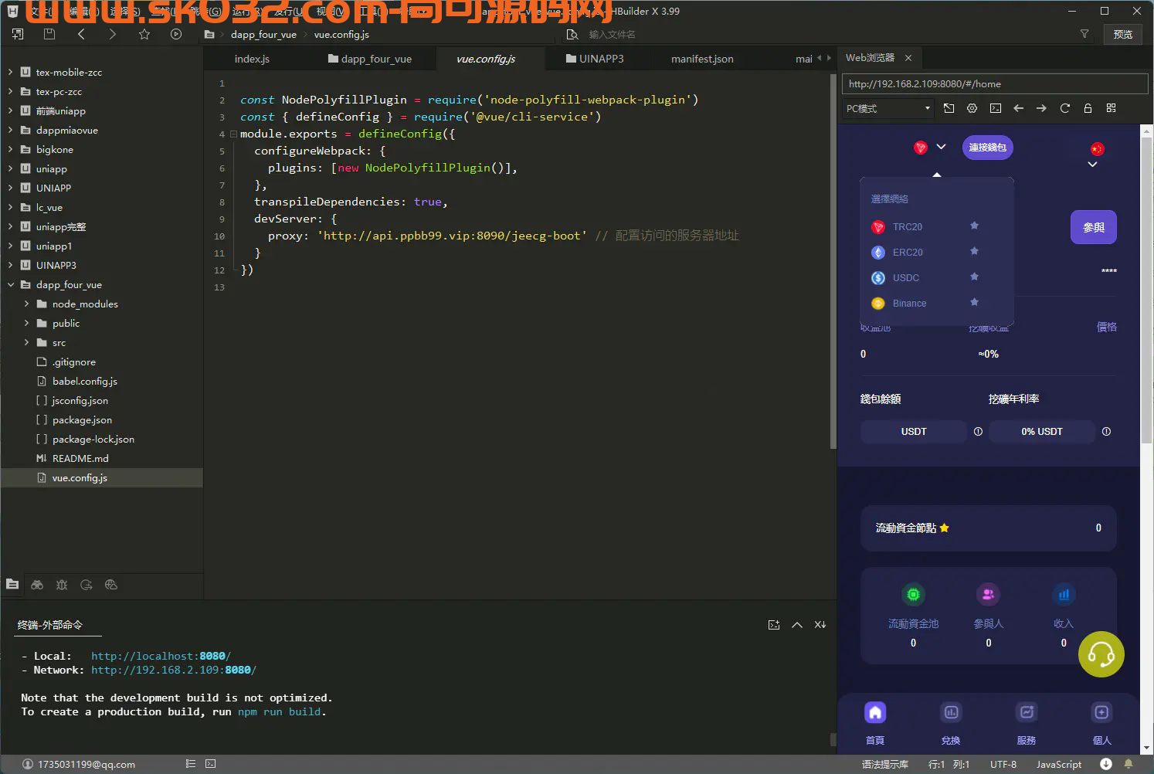Open devtools console icon in browser toolbar
Screen dimensions: 1154x774
[x=996, y=108]
